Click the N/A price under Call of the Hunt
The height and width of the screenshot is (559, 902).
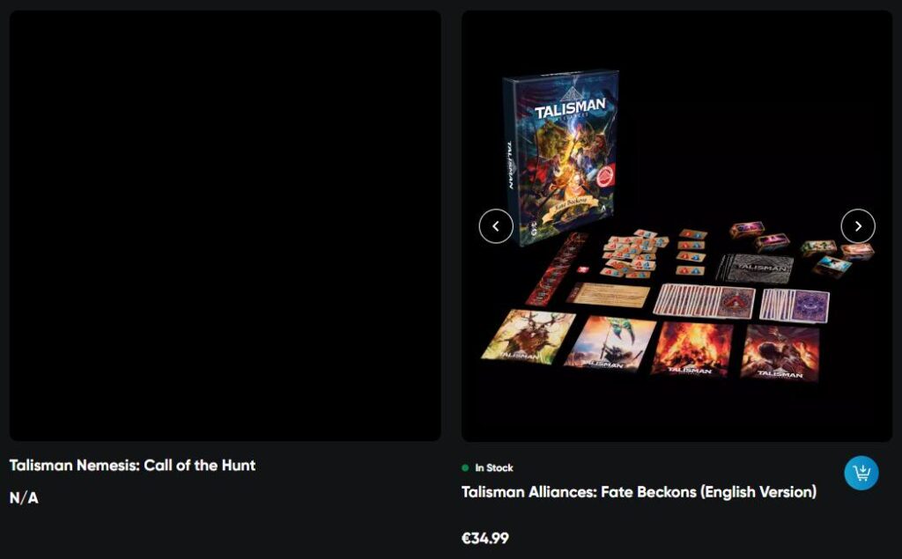tap(24, 497)
